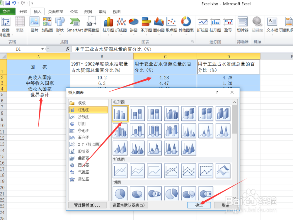Select column B header
This screenshot has width=293, height=220.
(x=102, y=57)
